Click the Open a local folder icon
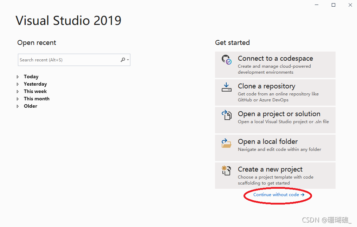Viewport: 357px width, 227px height. 227,143
